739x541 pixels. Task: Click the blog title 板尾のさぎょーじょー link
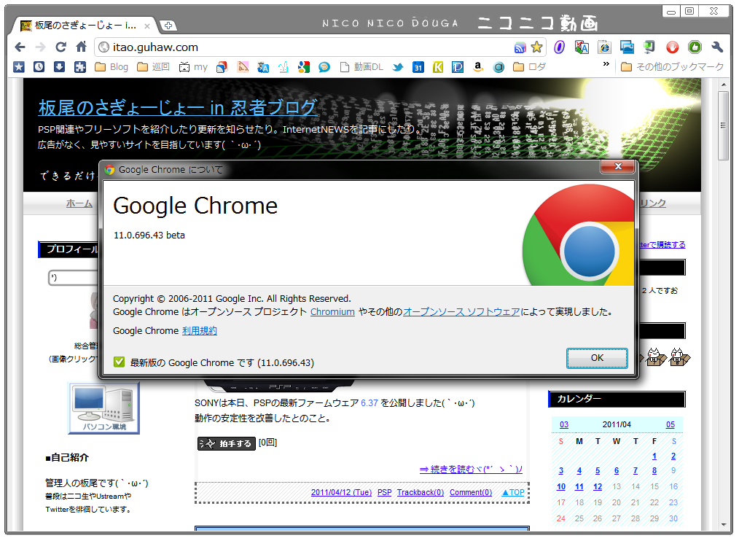pyautogui.click(x=177, y=108)
